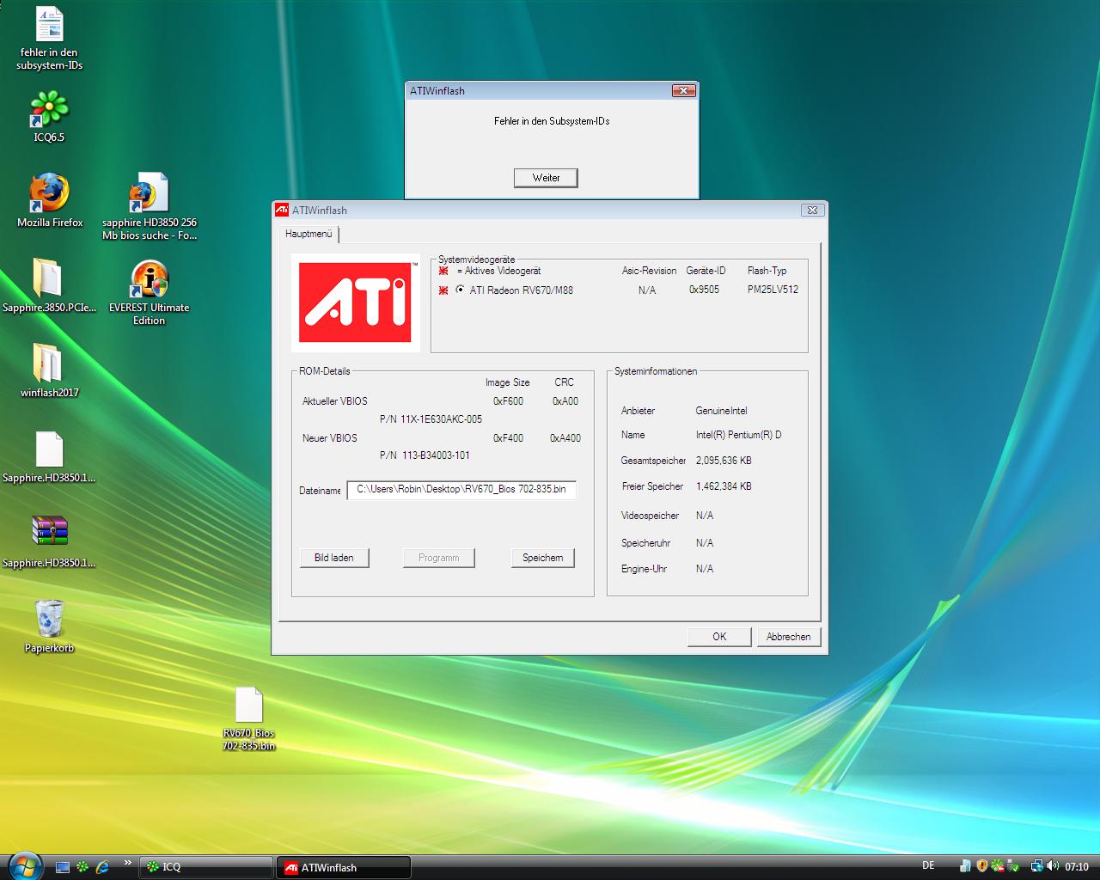Click OK in the ATIWinflash window

click(719, 637)
